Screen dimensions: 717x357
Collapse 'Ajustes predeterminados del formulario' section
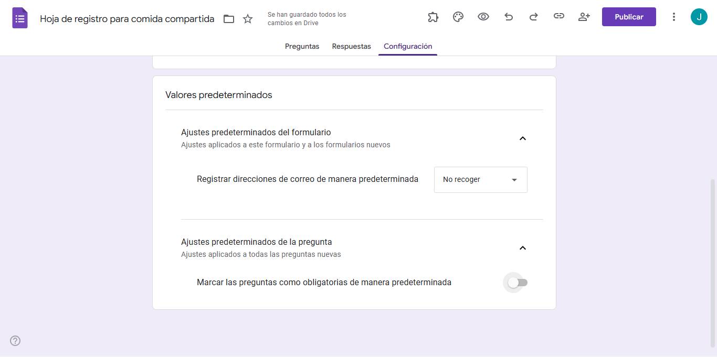click(x=522, y=138)
